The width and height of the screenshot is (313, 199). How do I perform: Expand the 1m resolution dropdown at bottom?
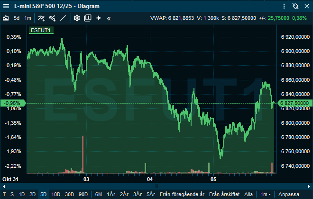click(x=265, y=194)
